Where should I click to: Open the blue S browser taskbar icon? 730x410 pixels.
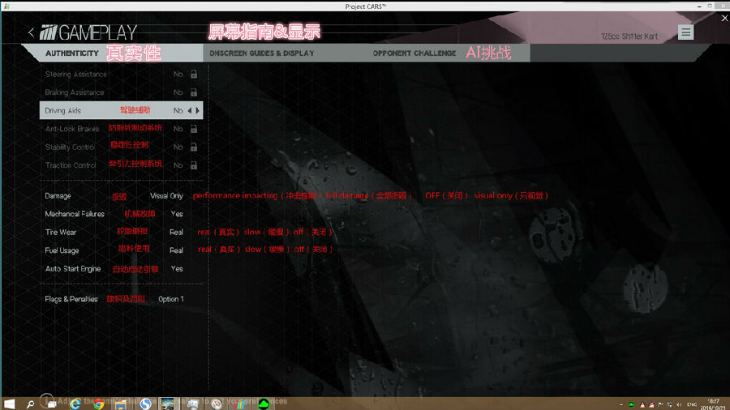point(146,404)
